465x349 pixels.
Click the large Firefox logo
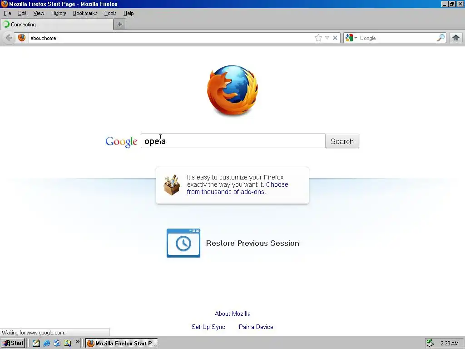[232, 90]
